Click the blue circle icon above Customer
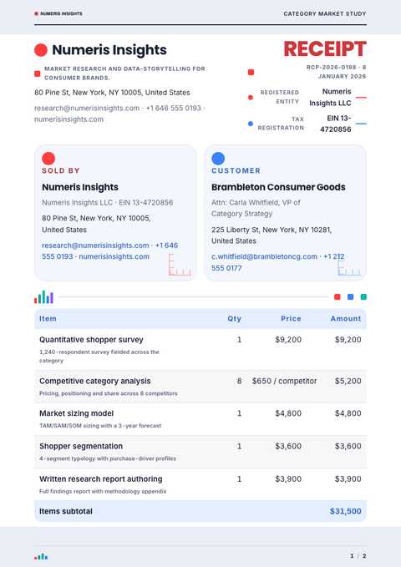 [x=218, y=159]
